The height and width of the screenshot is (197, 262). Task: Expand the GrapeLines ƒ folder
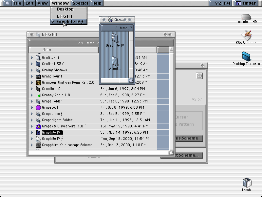(31, 114)
